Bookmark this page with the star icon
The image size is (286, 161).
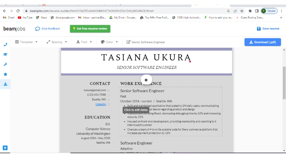click(x=242, y=11)
